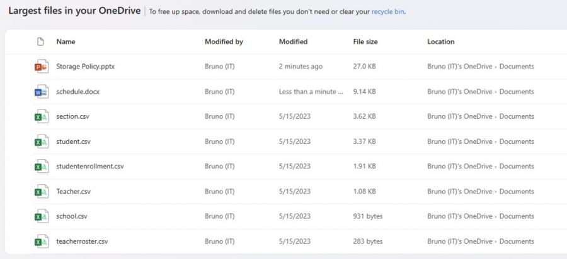The width and height of the screenshot is (567, 259).
Task: Click the Excel icon beside section.csv
Action: click(x=41, y=116)
